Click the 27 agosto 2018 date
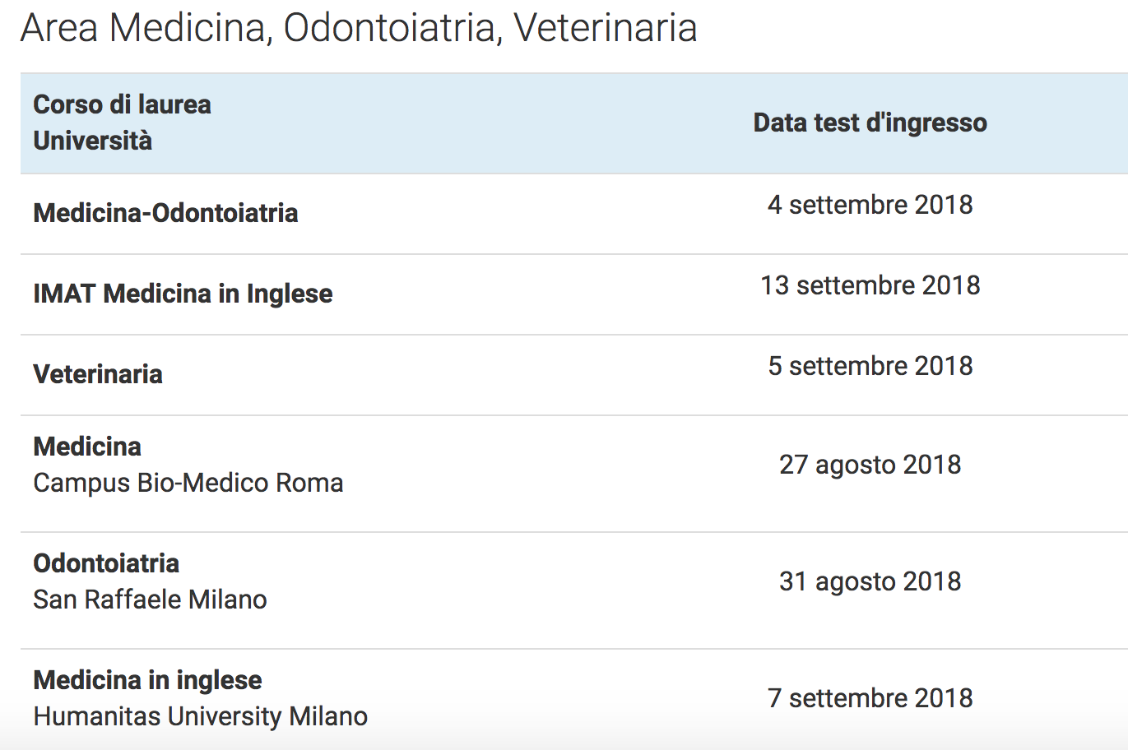Image resolution: width=1128 pixels, height=750 pixels. 870,465
